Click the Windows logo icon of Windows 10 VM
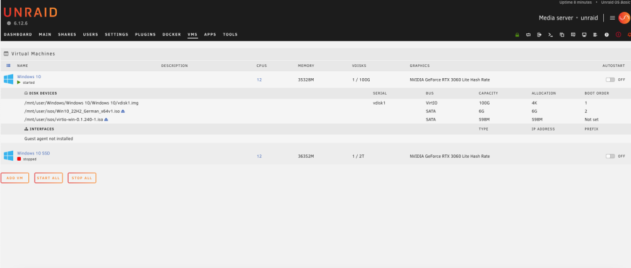The image size is (631, 268). click(x=8, y=79)
